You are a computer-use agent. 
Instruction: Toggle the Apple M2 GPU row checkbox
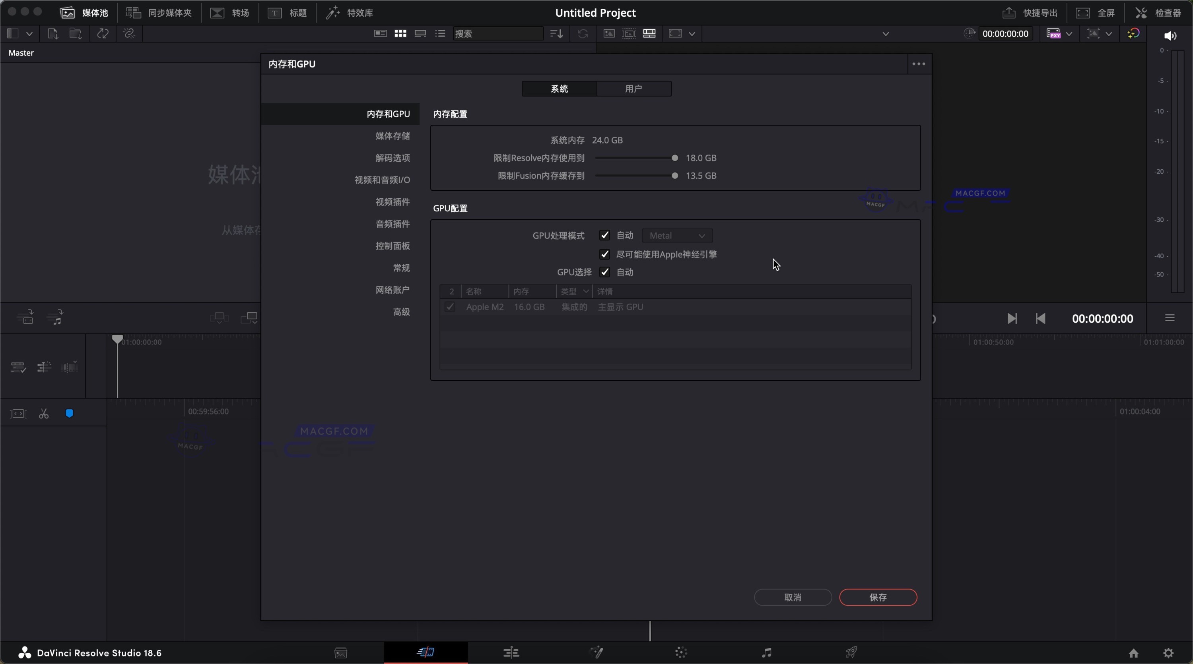(450, 307)
